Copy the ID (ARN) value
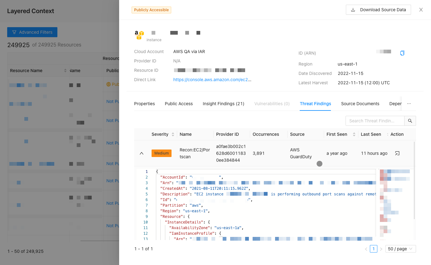 (x=402, y=53)
